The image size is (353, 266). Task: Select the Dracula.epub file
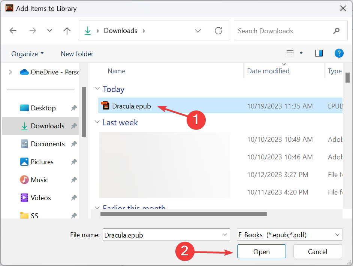pyautogui.click(x=220, y=106)
